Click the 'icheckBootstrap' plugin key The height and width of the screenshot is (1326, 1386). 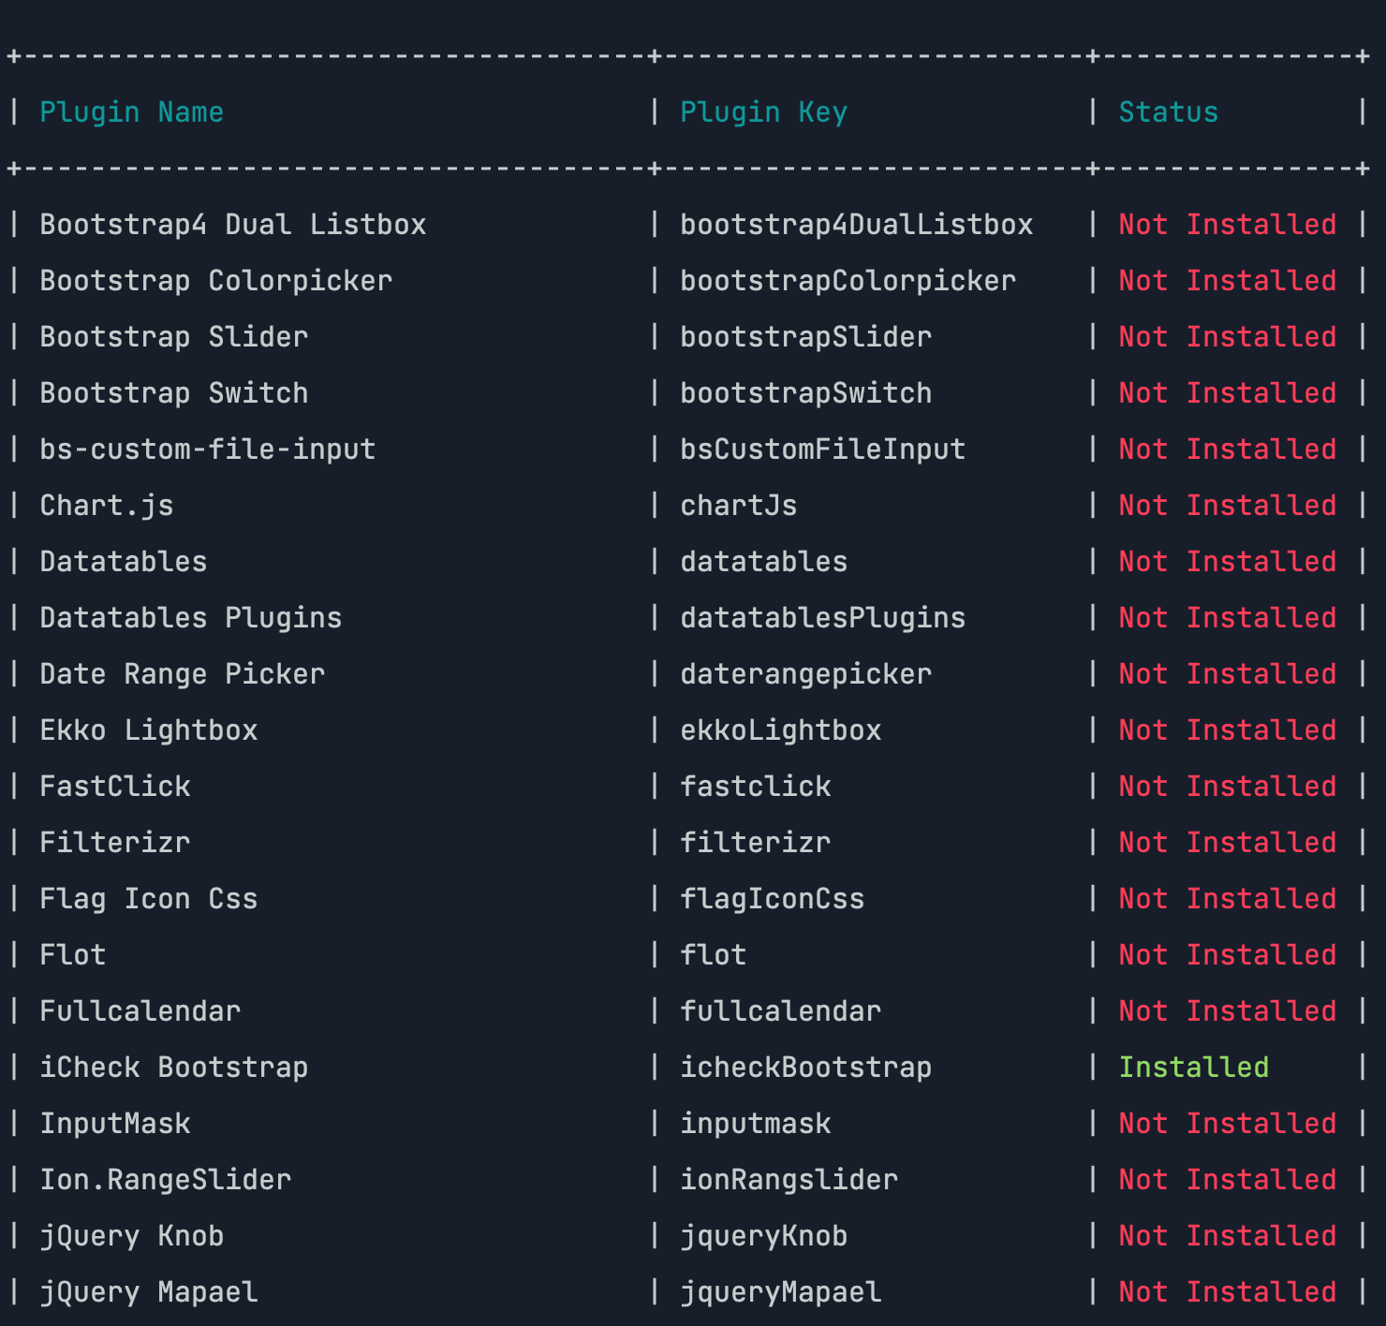tap(806, 1068)
